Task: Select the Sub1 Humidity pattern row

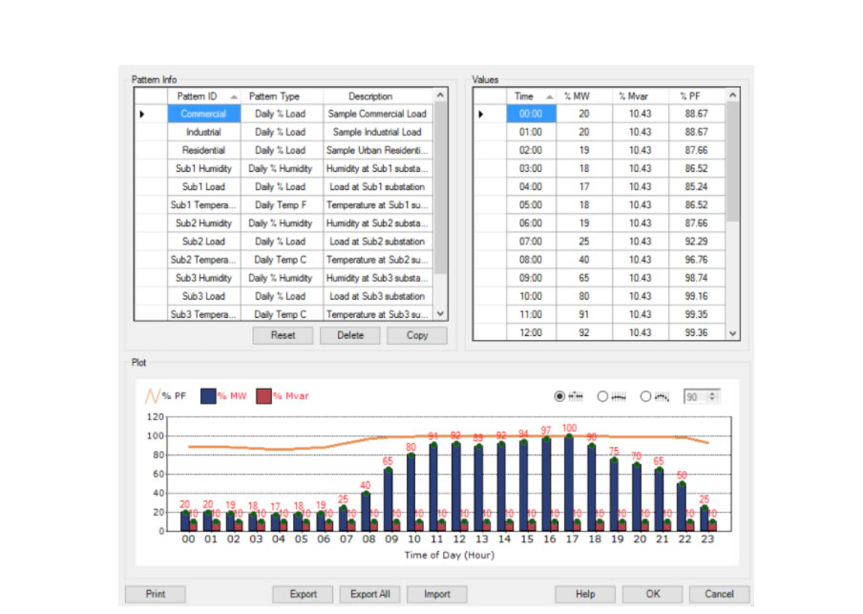Action: click(x=203, y=168)
